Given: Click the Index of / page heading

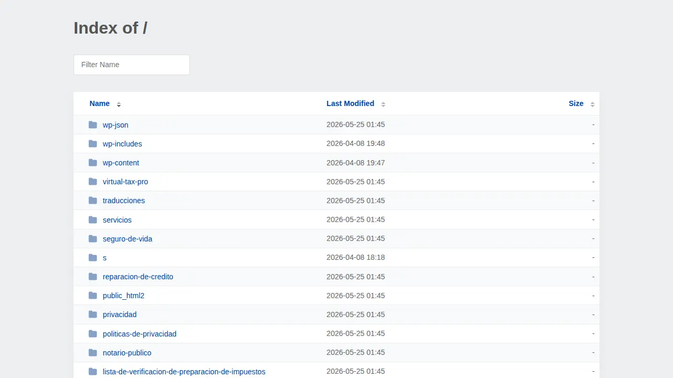Looking at the screenshot, I should (x=110, y=28).
